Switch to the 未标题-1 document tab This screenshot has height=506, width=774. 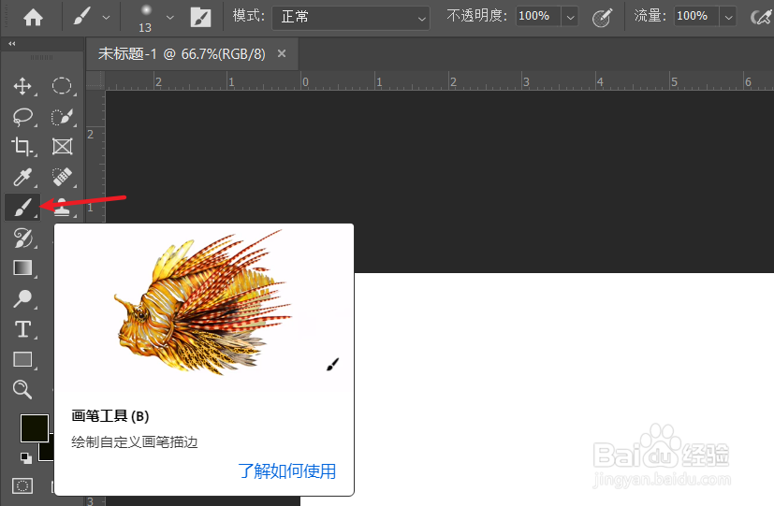click(x=182, y=53)
